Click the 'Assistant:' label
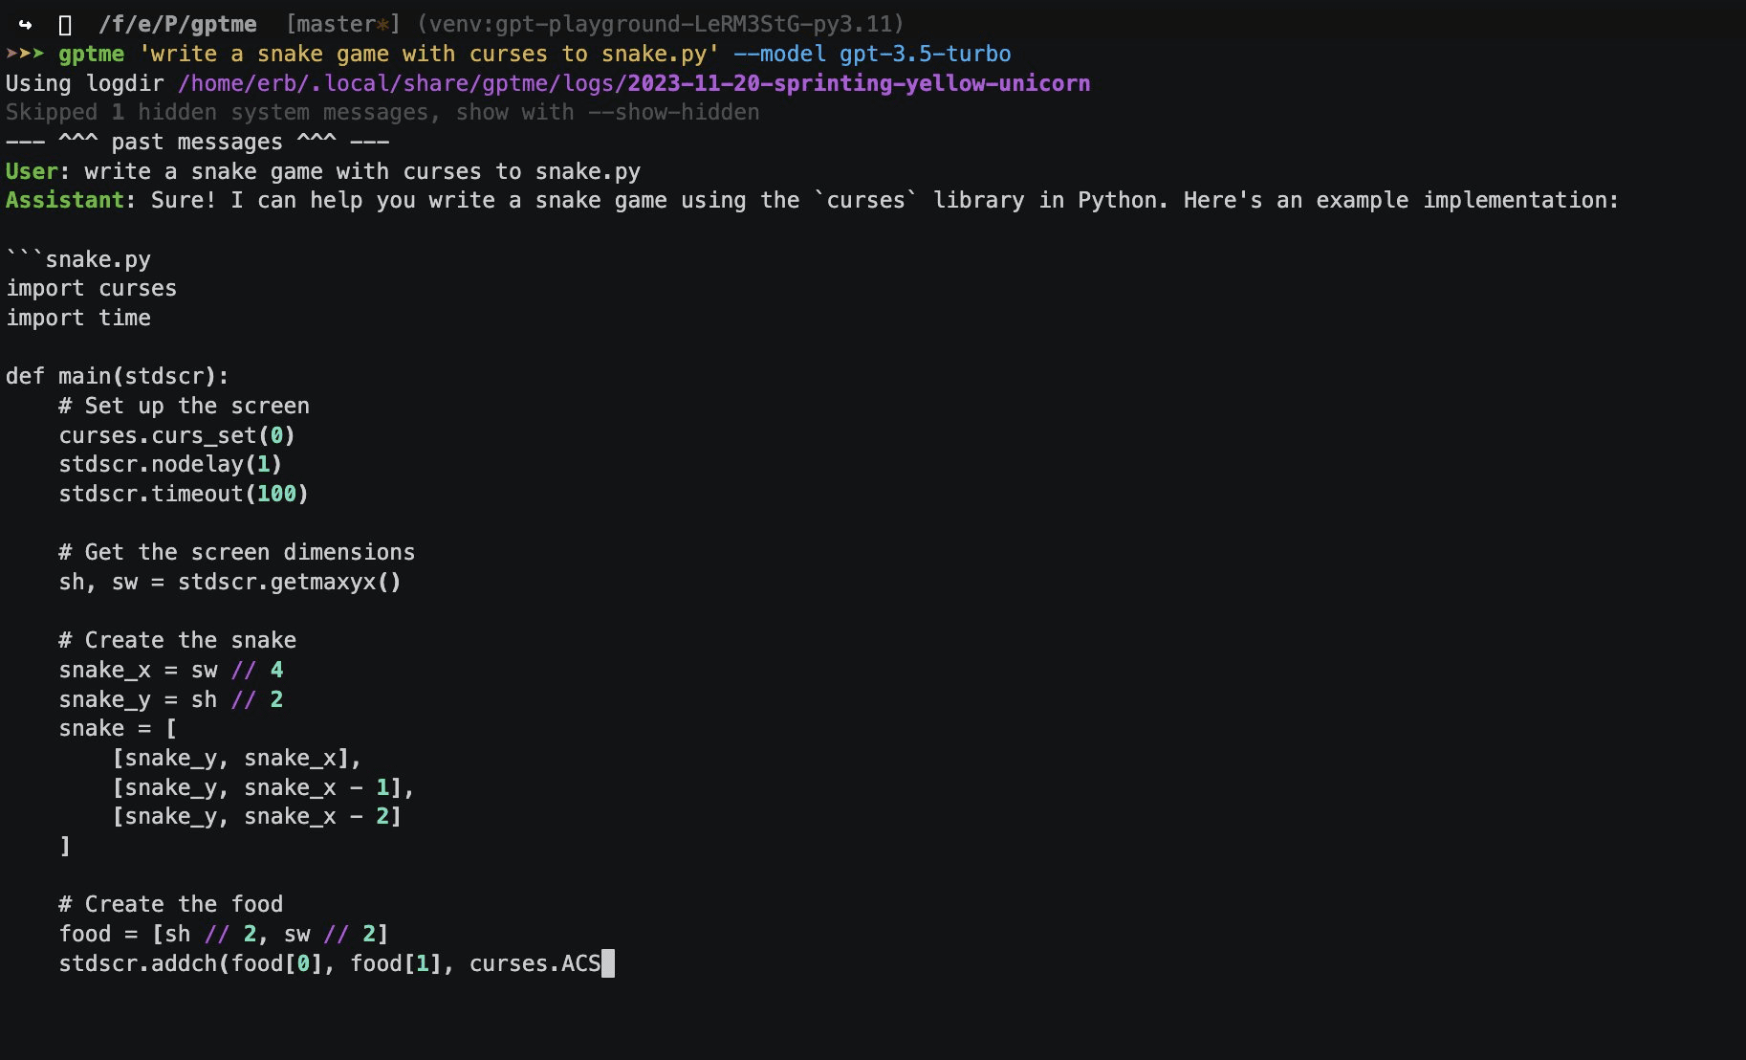 coord(71,201)
